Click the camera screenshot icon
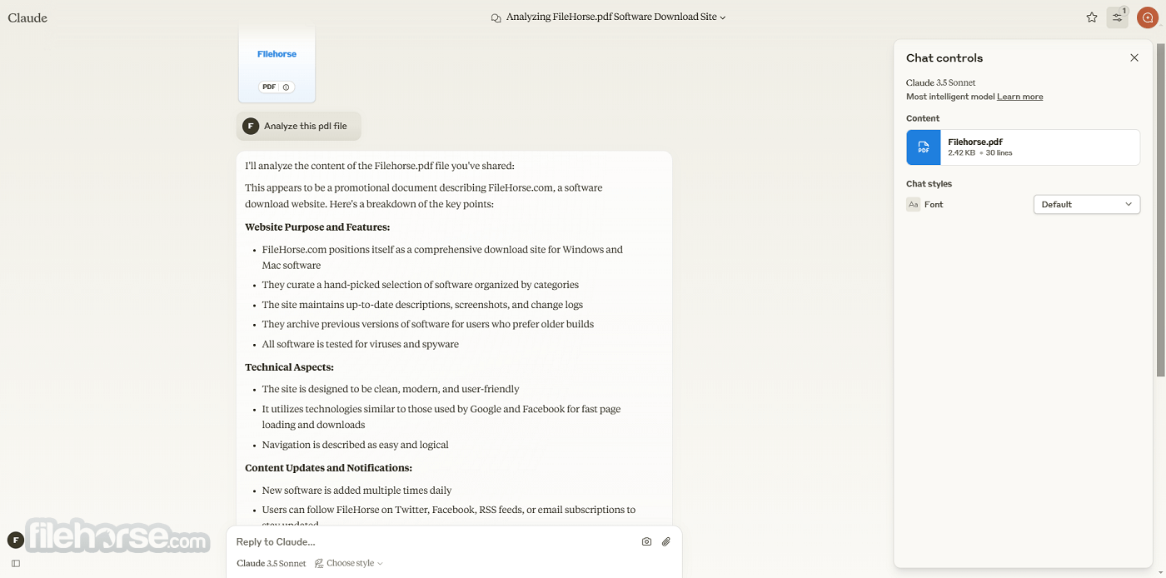 click(646, 541)
